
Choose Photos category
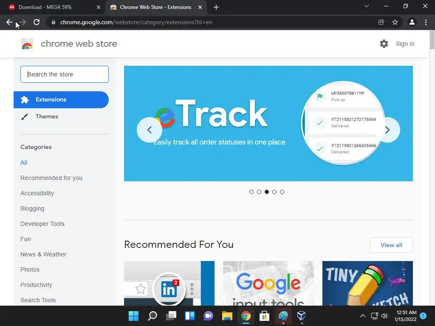click(30, 270)
